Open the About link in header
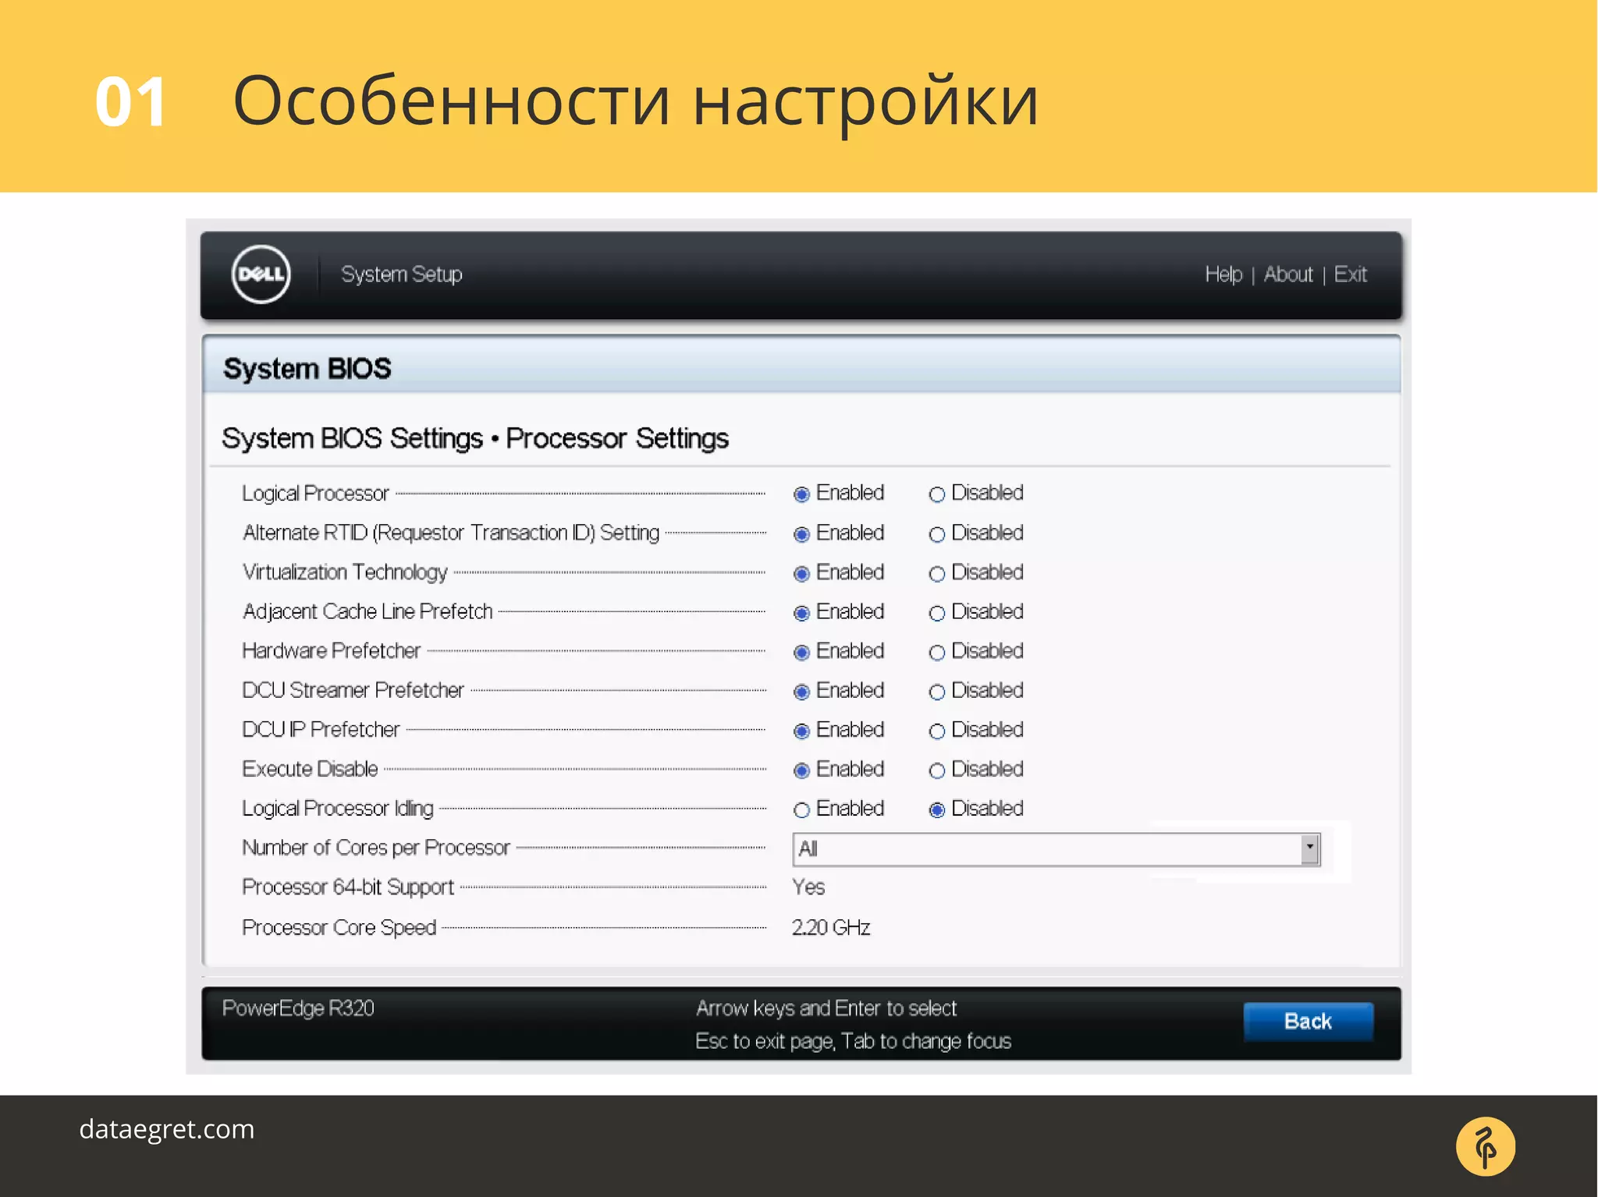Image resolution: width=1598 pixels, height=1197 pixels. [1288, 274]
